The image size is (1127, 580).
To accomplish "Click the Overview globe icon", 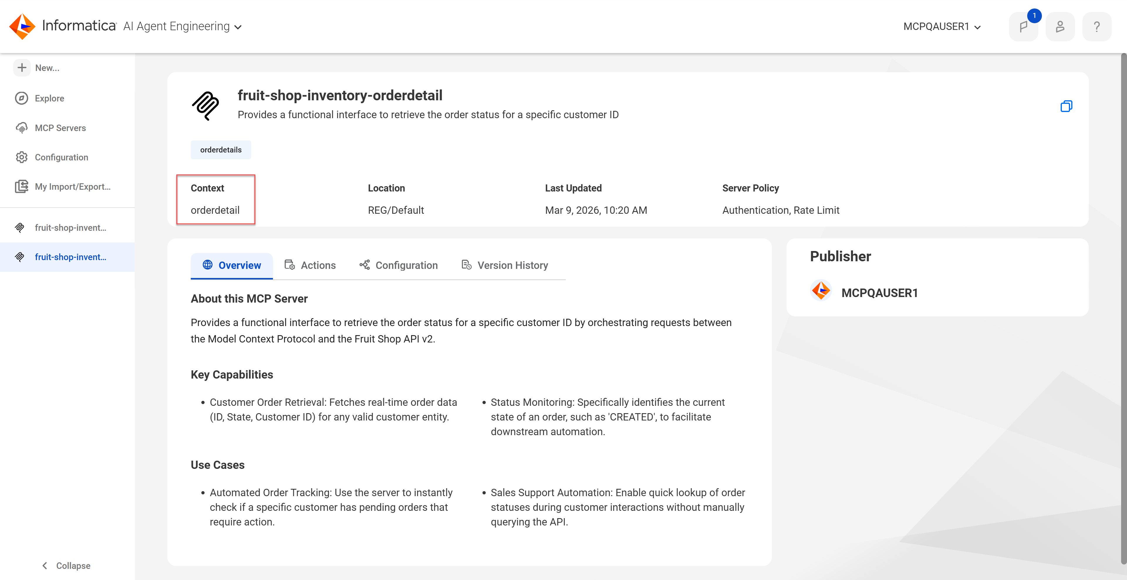I will (208, 265).
